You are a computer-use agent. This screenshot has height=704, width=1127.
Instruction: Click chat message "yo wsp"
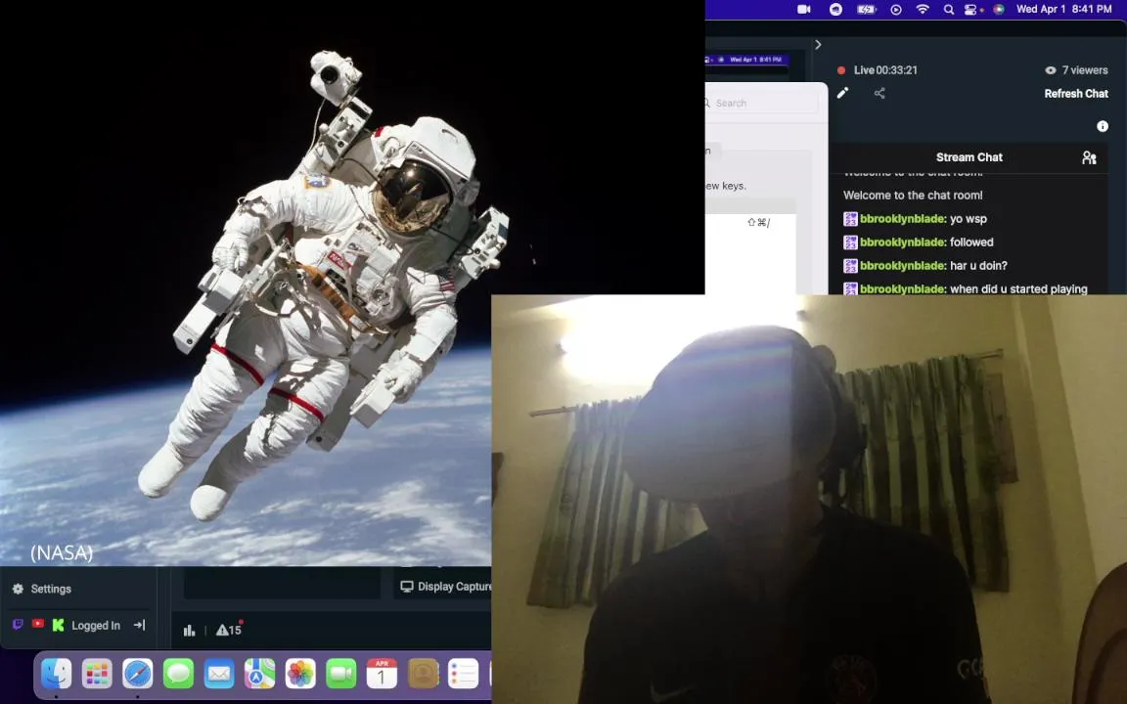click(969, 218)
